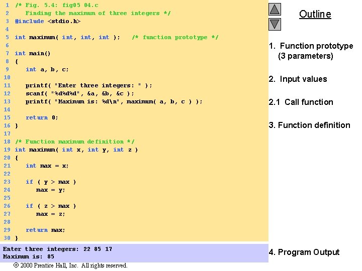Click the 'Function maximum definition' comment
This screenshot has width=362, height=271.
click(74, 142)
